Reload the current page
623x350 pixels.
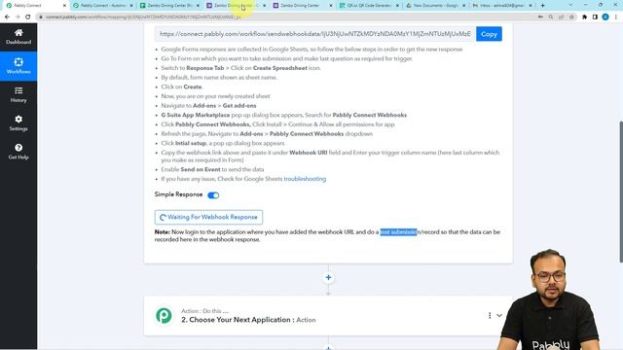point(28,17)
